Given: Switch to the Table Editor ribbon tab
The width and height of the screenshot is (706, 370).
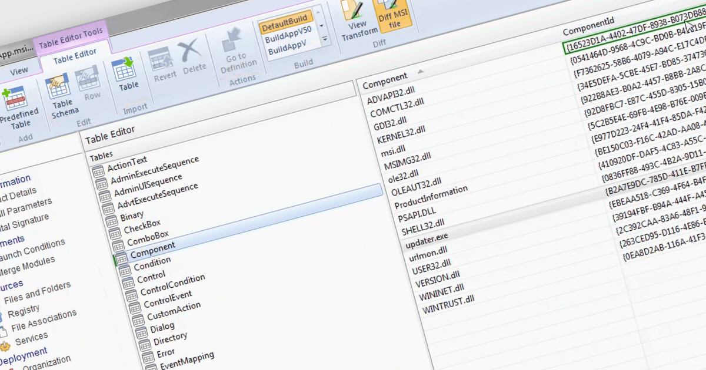Looking at the screenshot, I should [x=75, y=56].
